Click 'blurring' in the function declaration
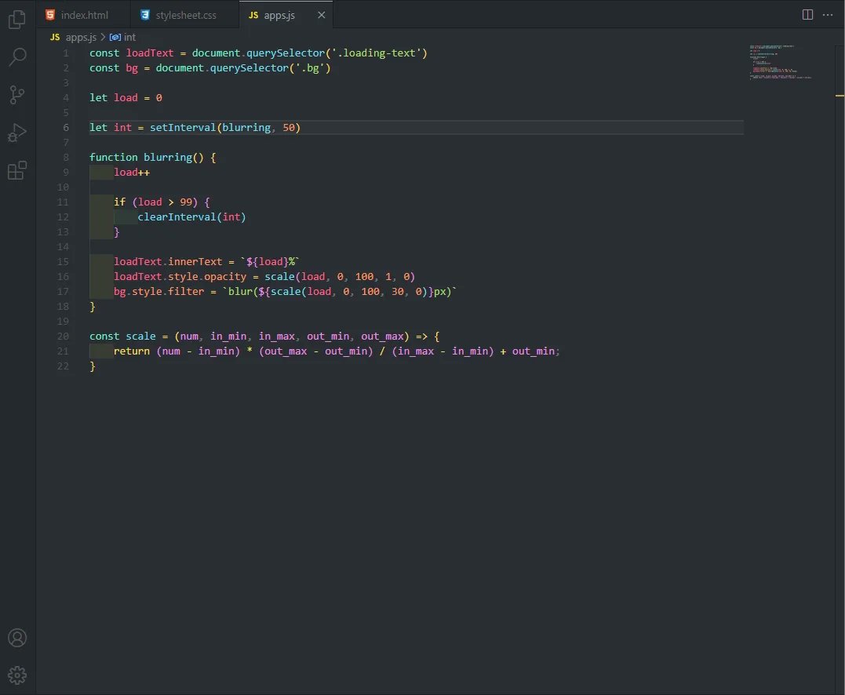845x695 pixels. tap(168, 158)
